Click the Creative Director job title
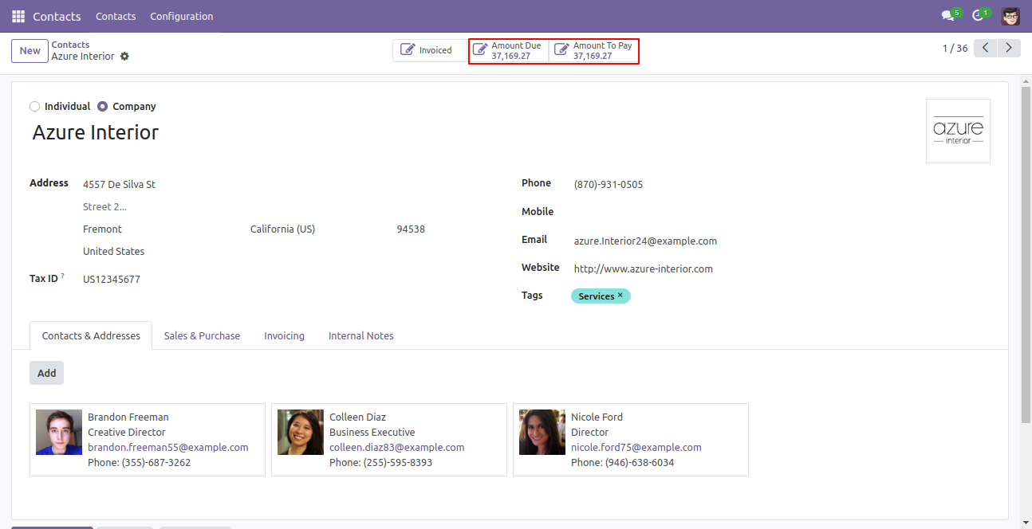 127,433
